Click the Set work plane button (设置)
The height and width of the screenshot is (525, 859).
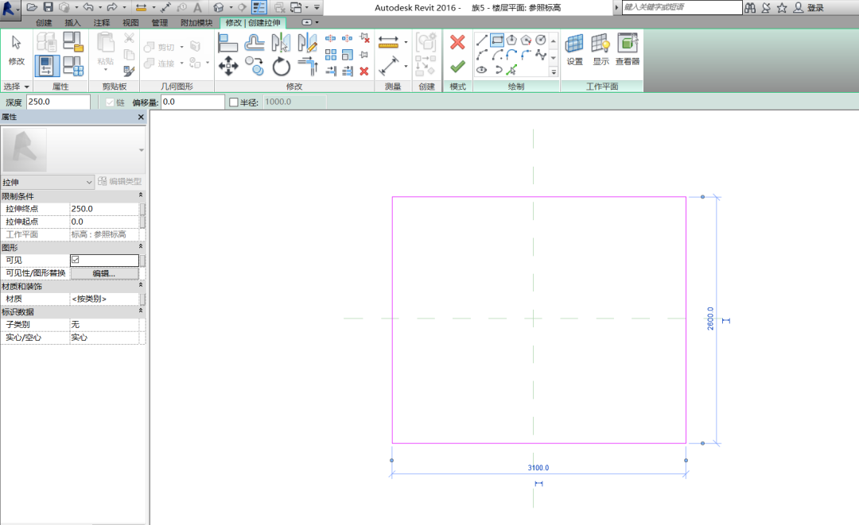[x=575, y=49]
